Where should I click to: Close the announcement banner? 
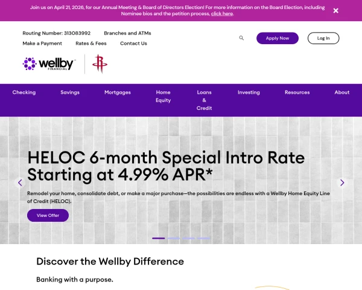coord(335,10)
